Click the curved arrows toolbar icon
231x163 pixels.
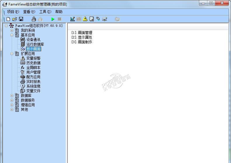[98, 19]
